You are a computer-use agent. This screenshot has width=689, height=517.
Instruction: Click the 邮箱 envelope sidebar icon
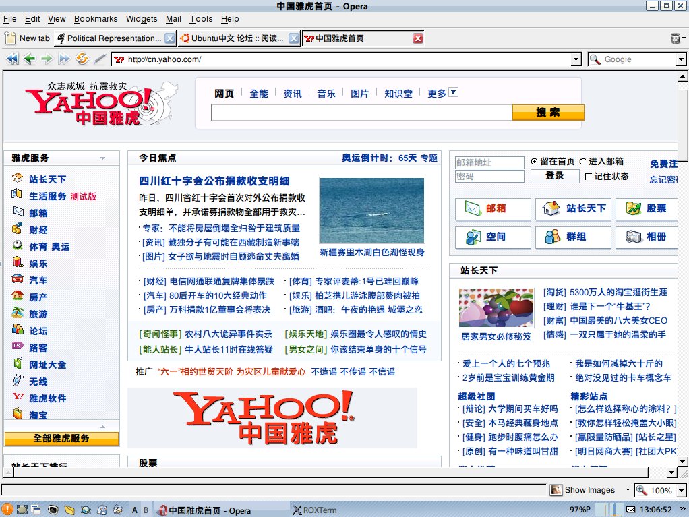[x=18, y=211]
